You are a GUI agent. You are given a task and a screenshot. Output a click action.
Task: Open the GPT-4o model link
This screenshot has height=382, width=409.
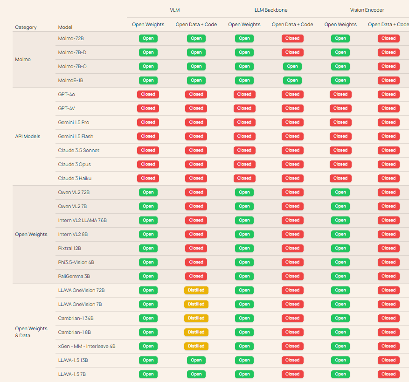[x=67, y=94]
